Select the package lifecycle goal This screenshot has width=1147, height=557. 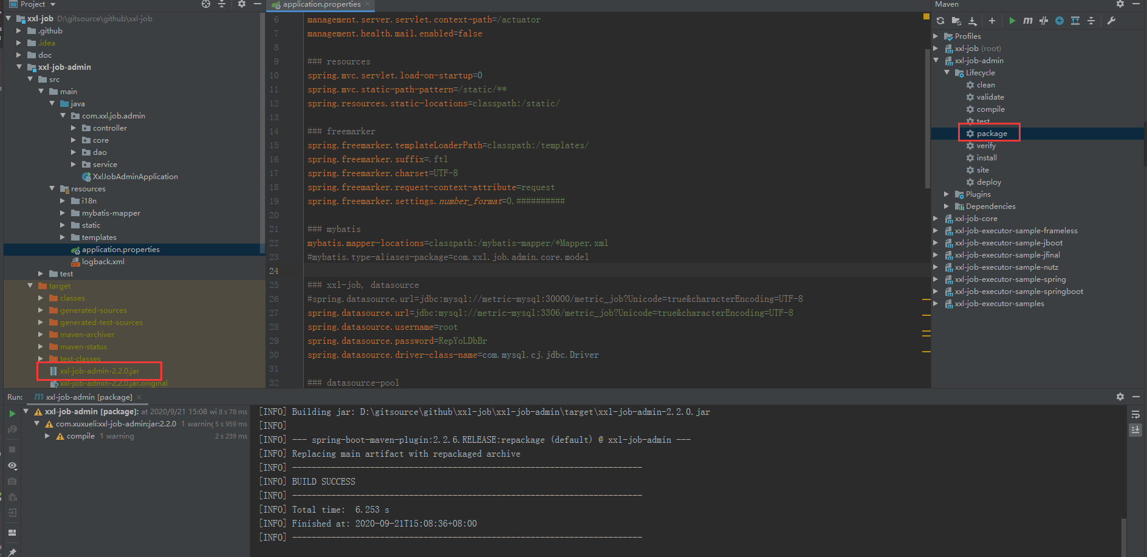click(x=991, y=134)
